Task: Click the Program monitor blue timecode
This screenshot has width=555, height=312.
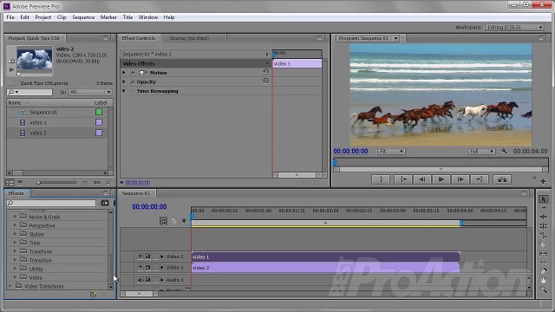Action: pyautogui.click(x=350, y=151)
